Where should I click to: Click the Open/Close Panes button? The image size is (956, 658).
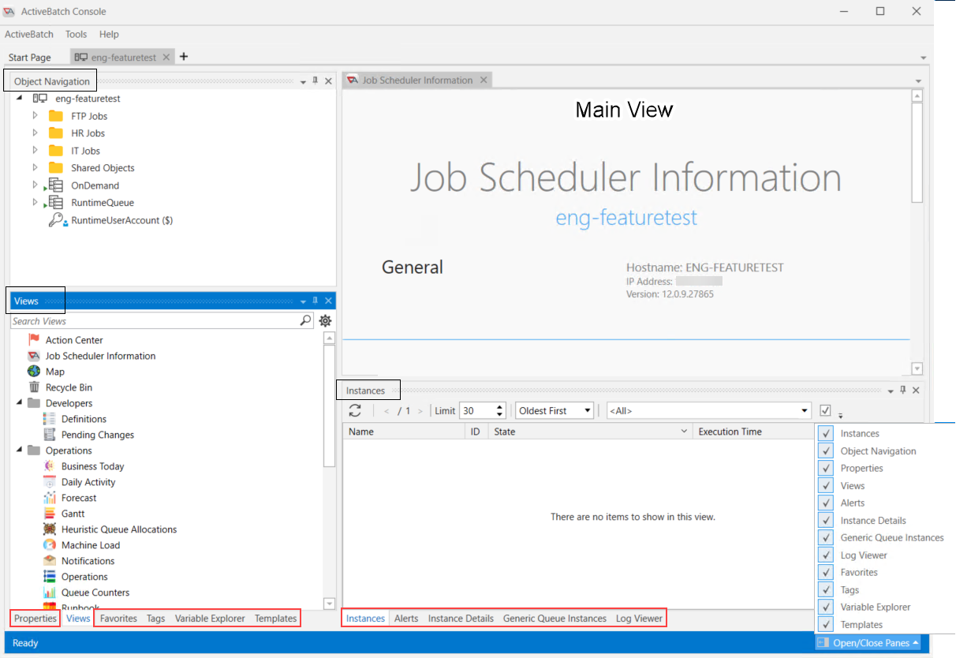point(869,643)
